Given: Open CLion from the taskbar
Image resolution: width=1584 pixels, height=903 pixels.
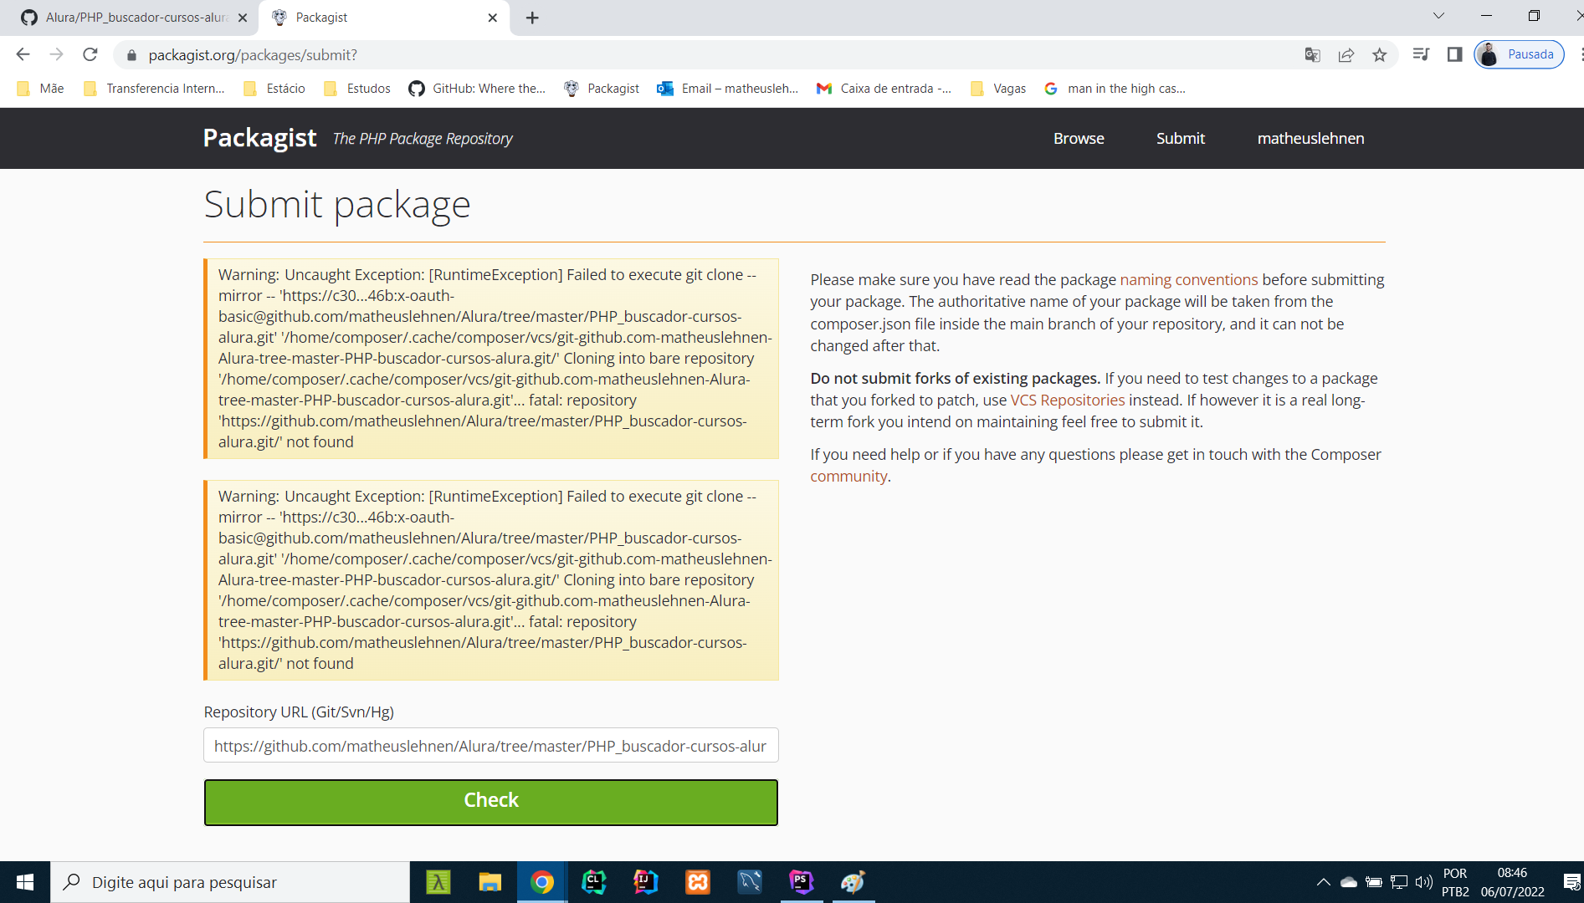Looking at the screenshot, I should 594,882.
